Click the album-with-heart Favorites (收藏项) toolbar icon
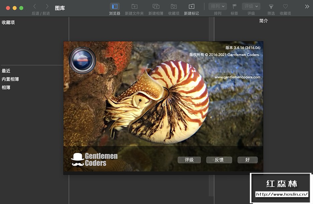The height and width of the screenshot is (204, 313). [174, 6]
